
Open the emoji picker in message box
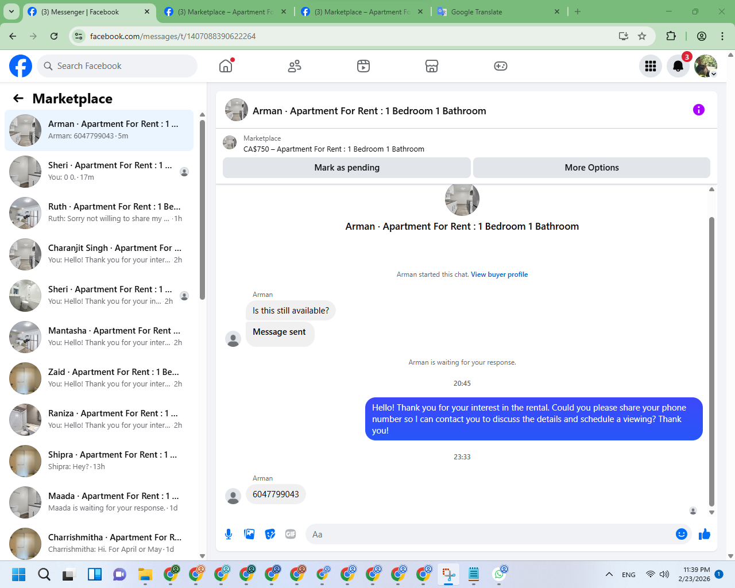pos(682,534)
